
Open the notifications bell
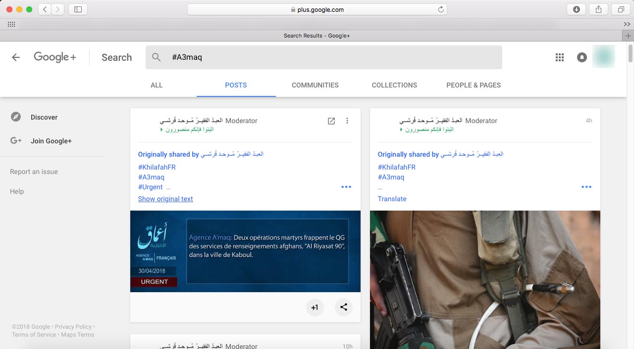582,57
